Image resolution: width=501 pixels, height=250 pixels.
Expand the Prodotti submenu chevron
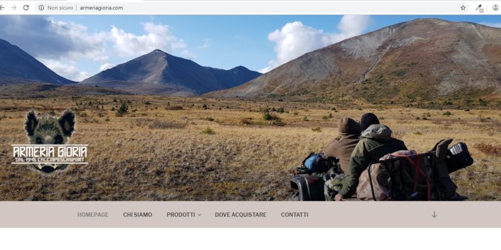(x=200, y=215)
